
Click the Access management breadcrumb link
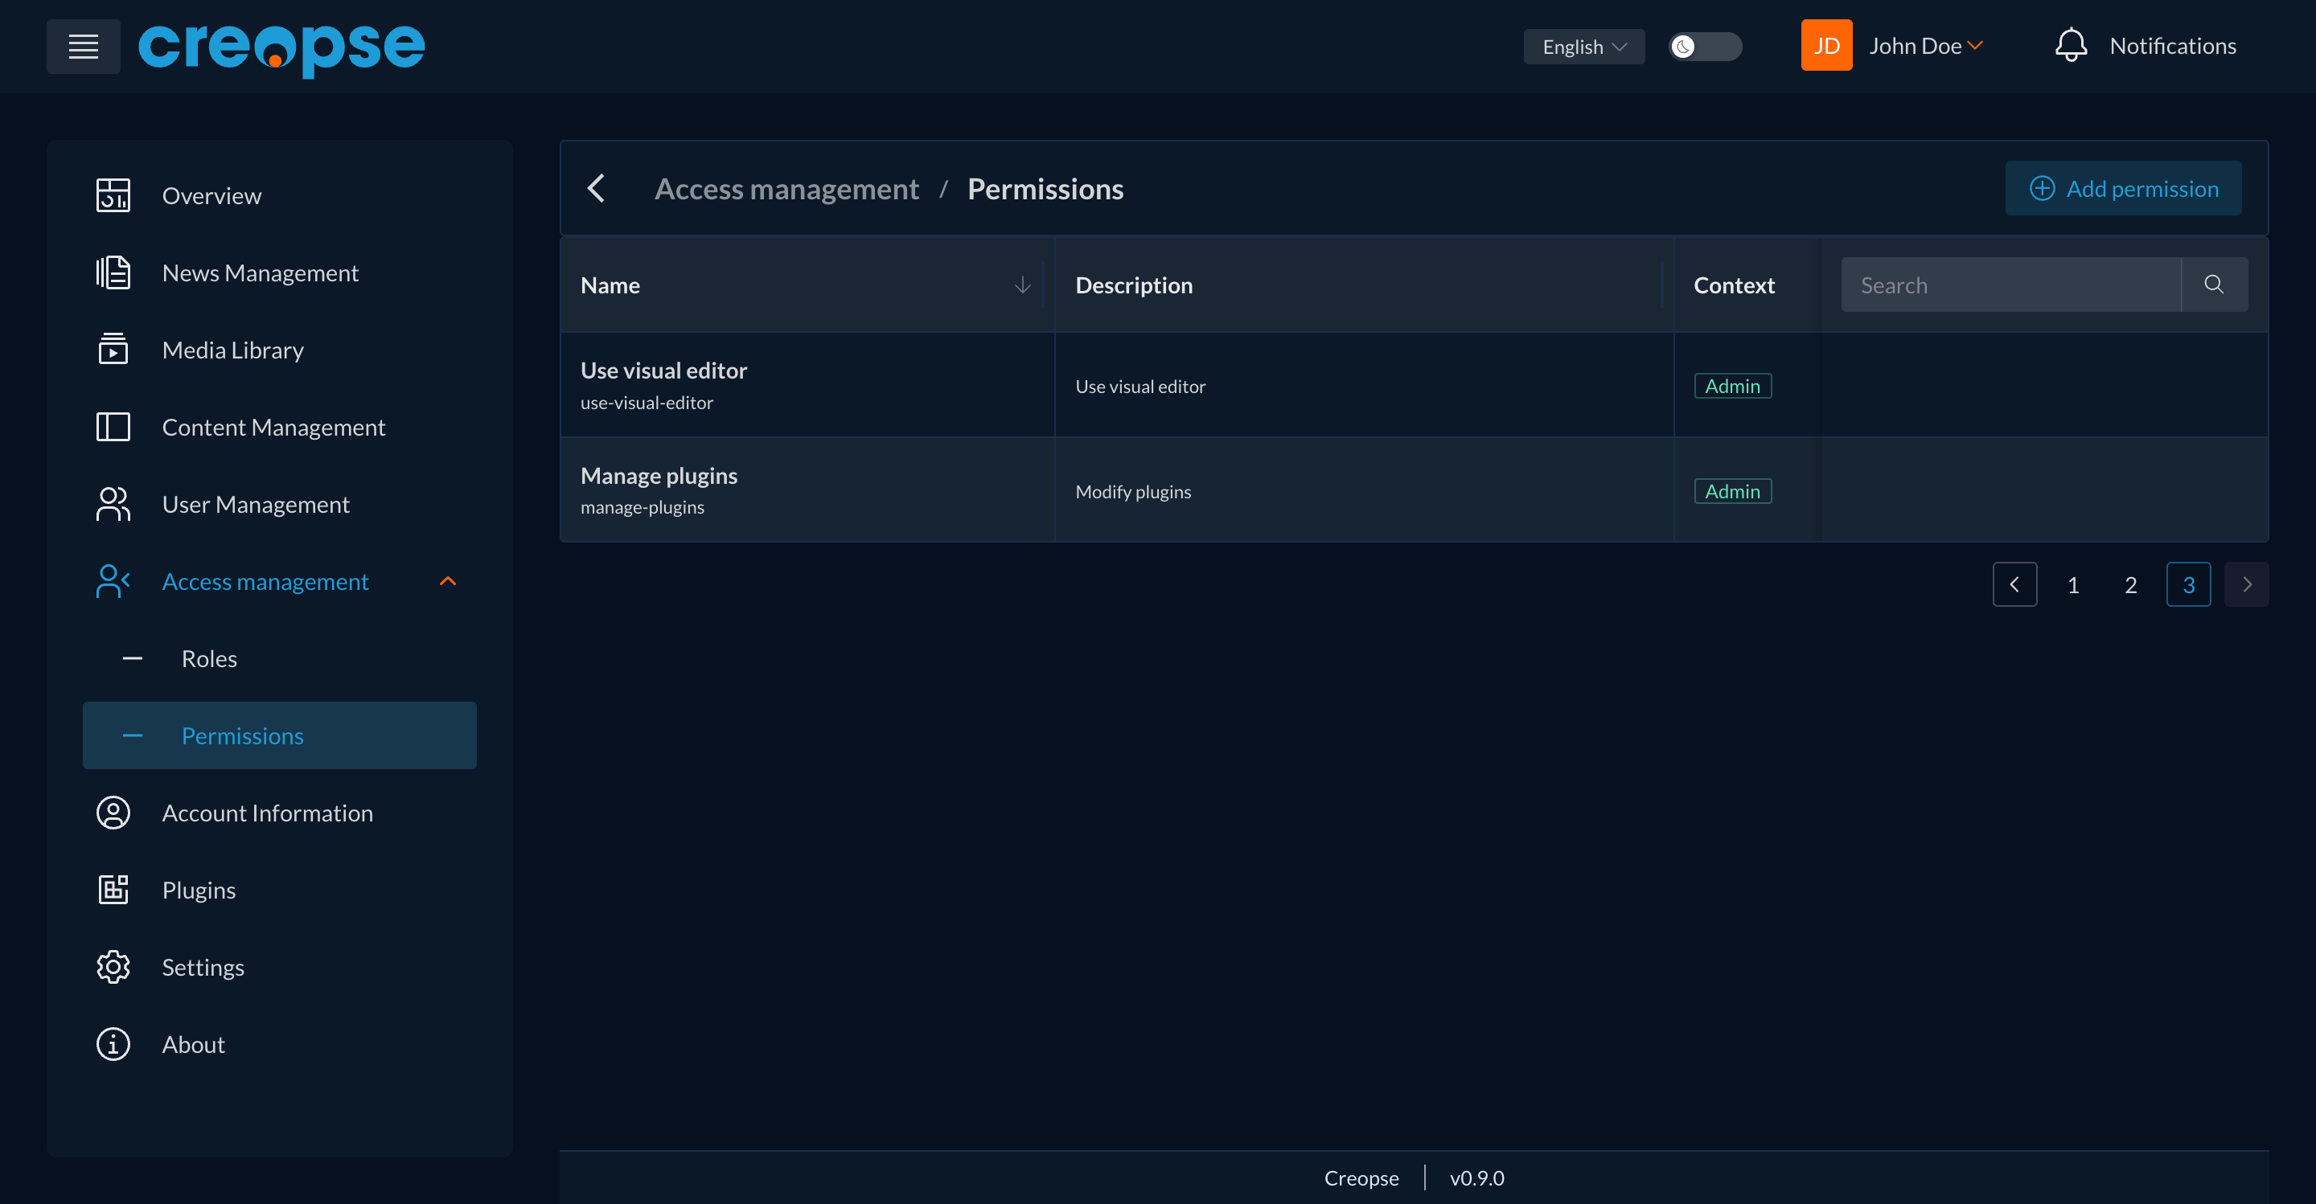(x=786, y=189)
